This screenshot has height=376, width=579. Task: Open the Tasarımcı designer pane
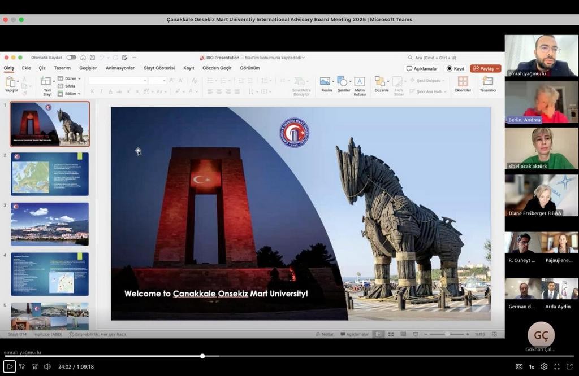[x=487, y=81]
